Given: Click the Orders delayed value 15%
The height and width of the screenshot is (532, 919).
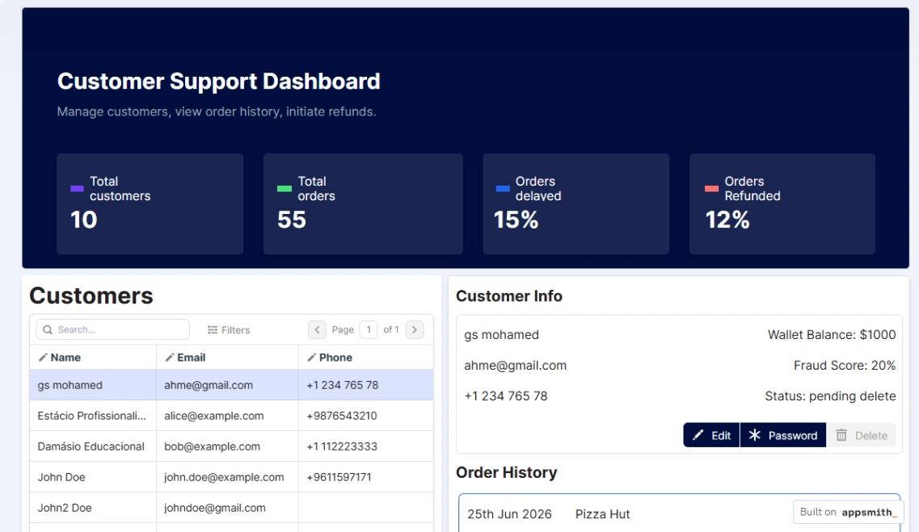Looking at the screenshot, I should click(516, 220).
